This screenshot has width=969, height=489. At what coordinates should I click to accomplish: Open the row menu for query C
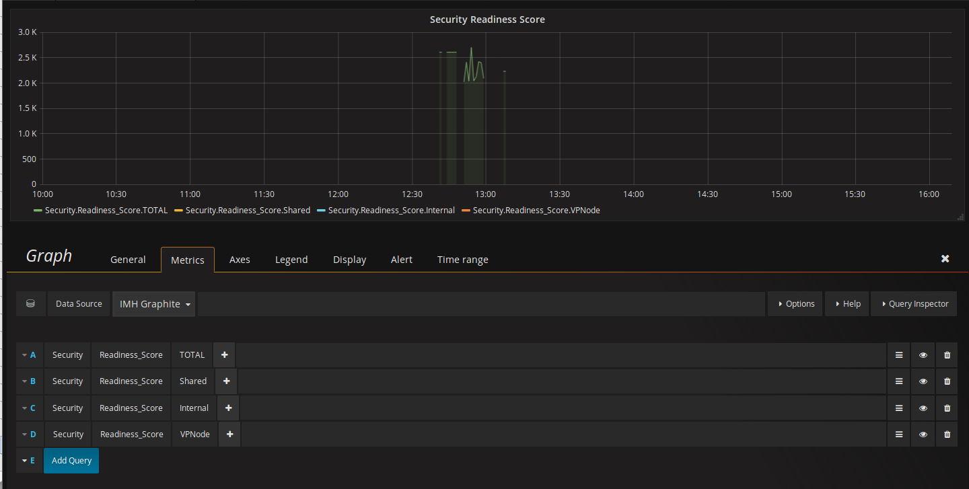899,408
